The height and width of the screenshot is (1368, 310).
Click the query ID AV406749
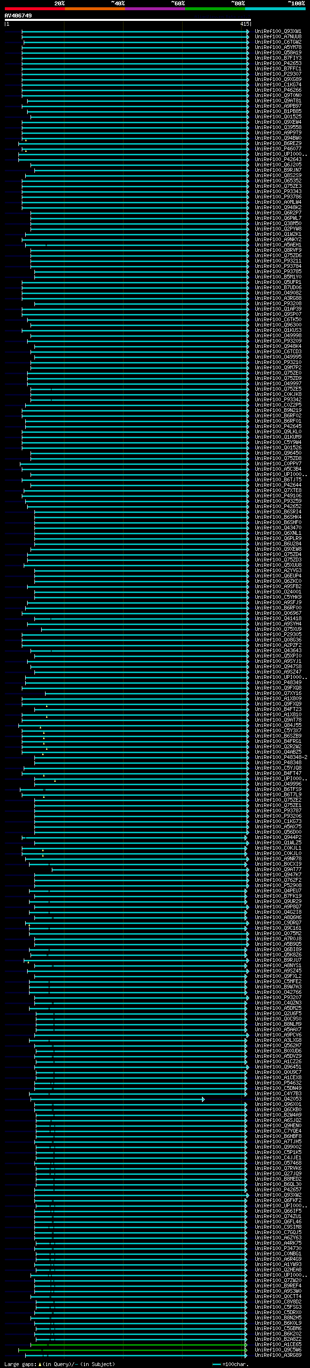18,16
